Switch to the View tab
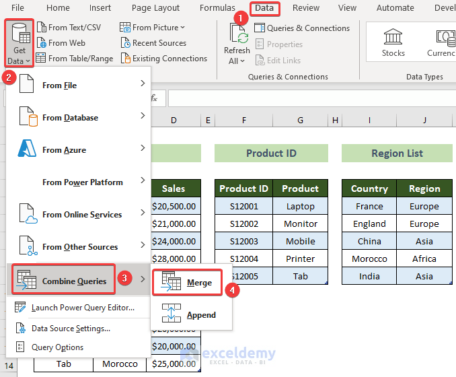Viewport: 456px width, 377px height. coord(347,8)
